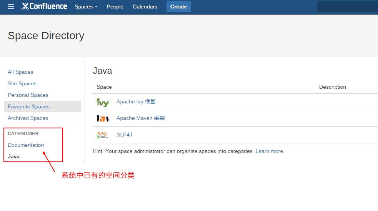Click the Space Directory page title
The image size is (378, 211).
[x=46, y=36]
